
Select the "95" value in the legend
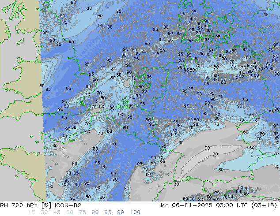(x=108, y=212)
